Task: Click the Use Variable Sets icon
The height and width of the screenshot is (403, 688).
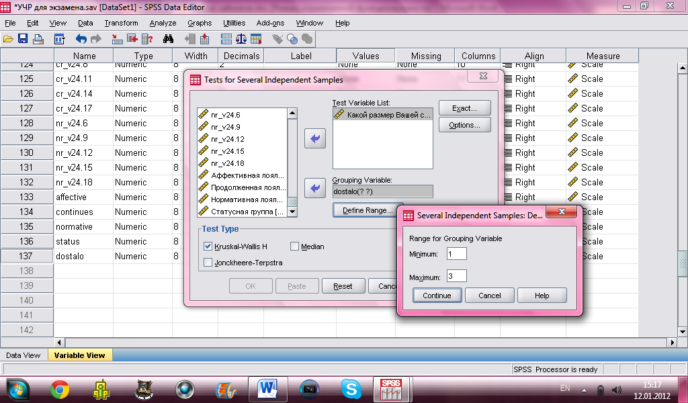Action: 292,39
